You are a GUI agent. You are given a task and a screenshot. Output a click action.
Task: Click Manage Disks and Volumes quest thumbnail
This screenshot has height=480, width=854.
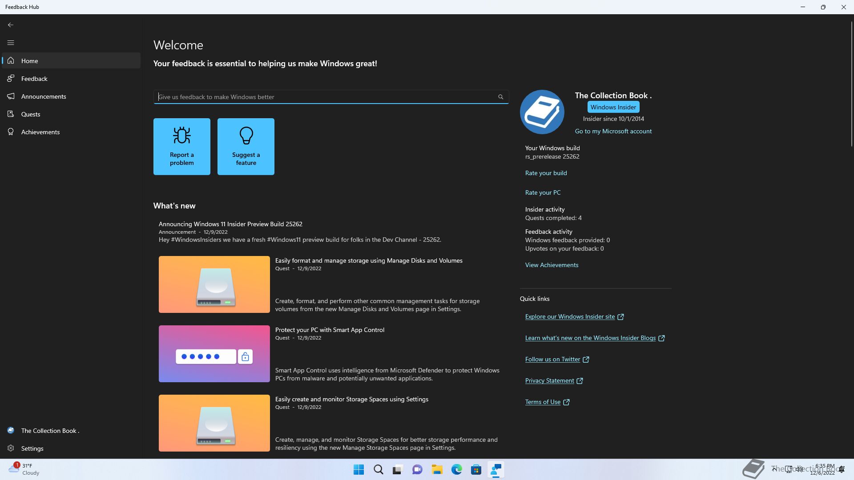click(214, 284)
